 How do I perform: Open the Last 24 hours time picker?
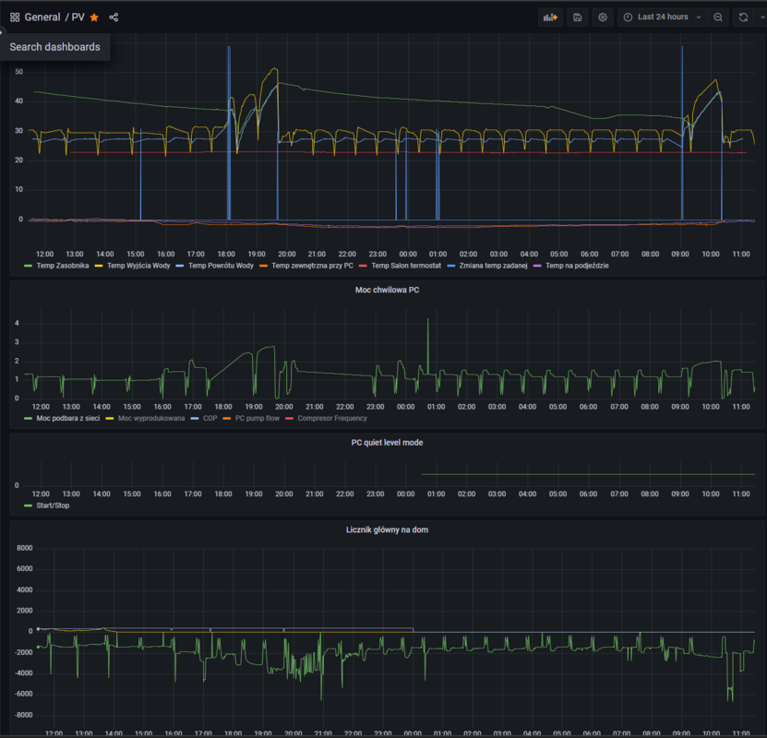(662, 18)
